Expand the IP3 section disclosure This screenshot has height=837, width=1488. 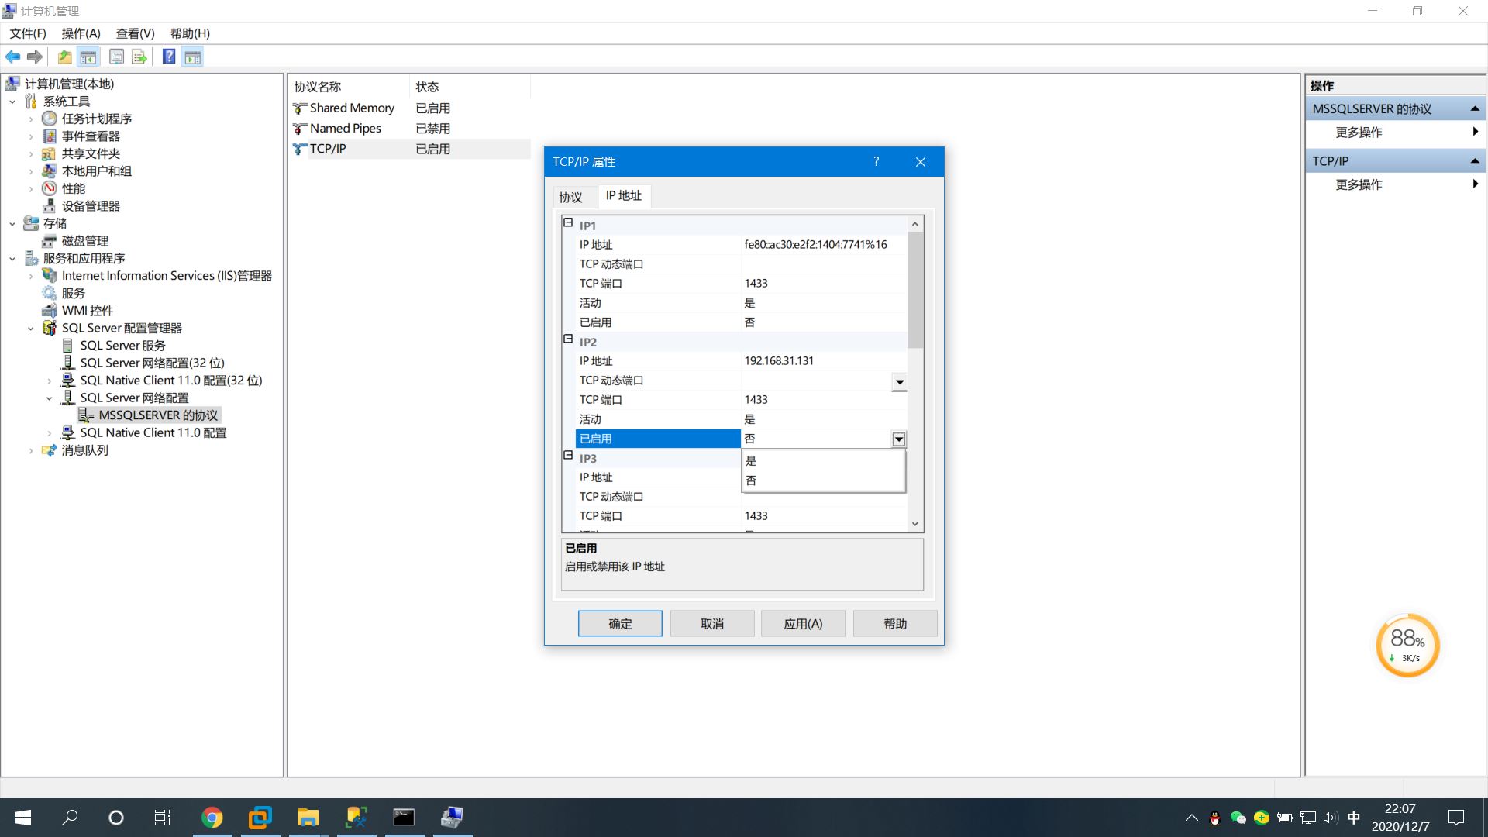(570, 456)
